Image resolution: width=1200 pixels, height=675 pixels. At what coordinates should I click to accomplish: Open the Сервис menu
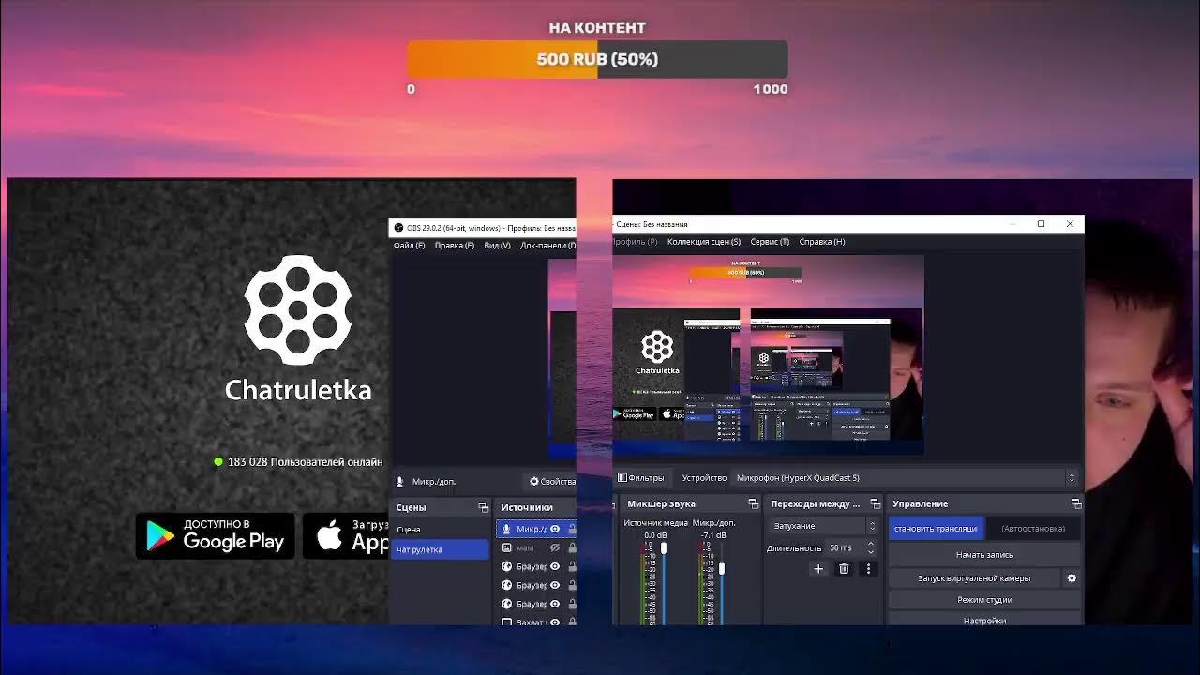pos(770,242)
